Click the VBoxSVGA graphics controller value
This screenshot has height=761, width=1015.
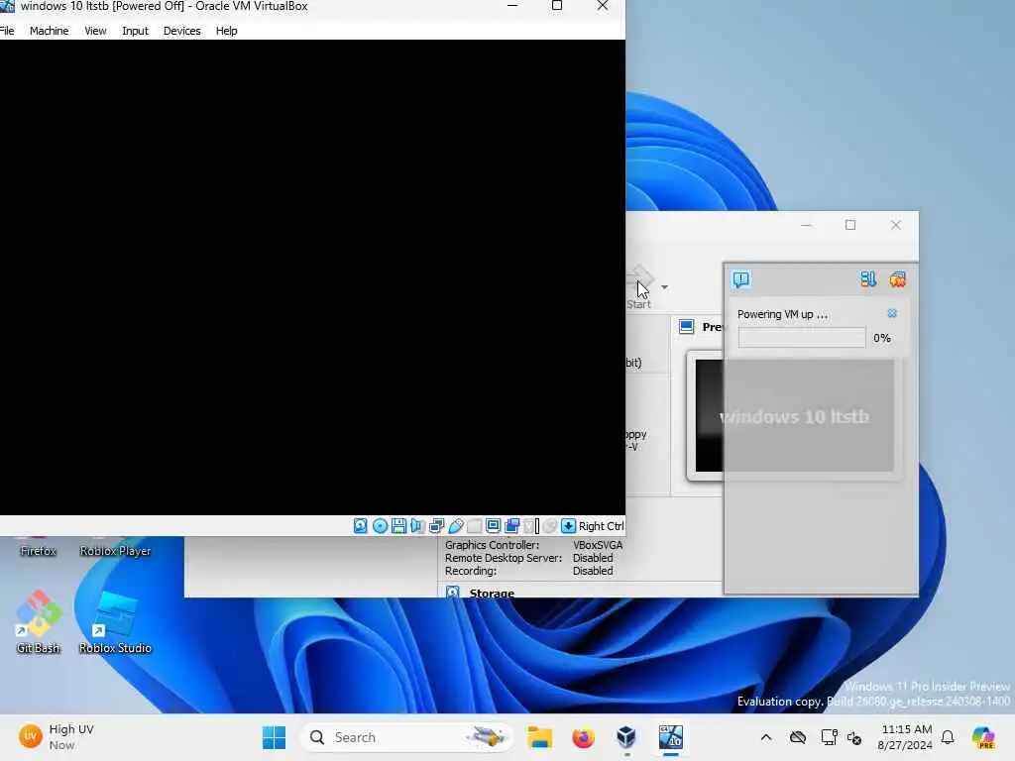(x=598, y=545)
